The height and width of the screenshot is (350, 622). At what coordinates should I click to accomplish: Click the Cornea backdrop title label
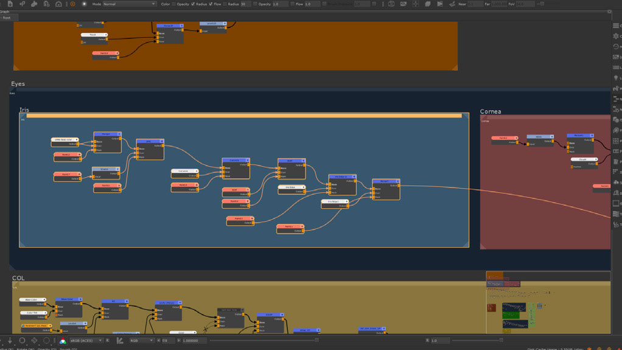coord(491,111)
